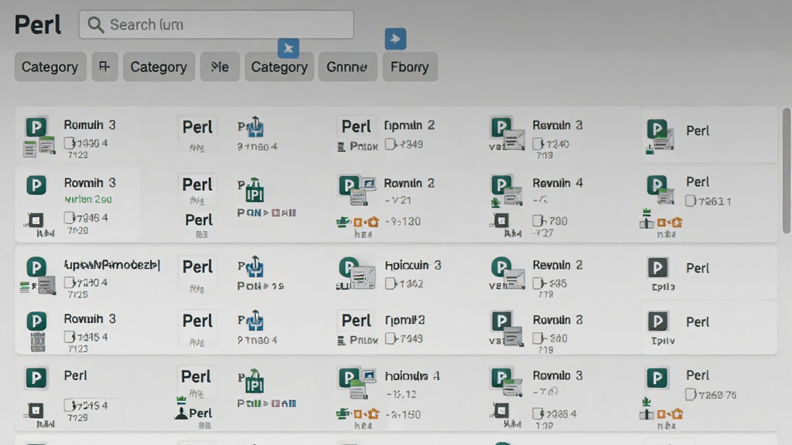Click the blue upload icon above Pon 19
Image resolution: width=792 pixels, height=445 pixels.
pyautogui.click(x=255, y=267)
